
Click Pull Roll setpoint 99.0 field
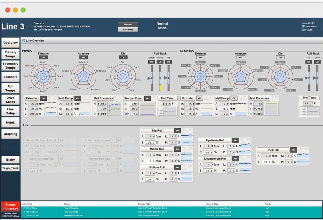[x=266, y=162]
